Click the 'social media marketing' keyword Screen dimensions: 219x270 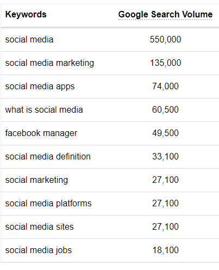[x=49, y=63]
